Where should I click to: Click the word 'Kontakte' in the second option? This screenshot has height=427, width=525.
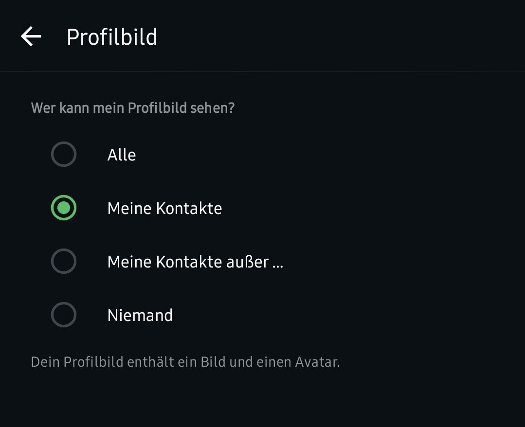pyautogui.click(x=189, y=209)
